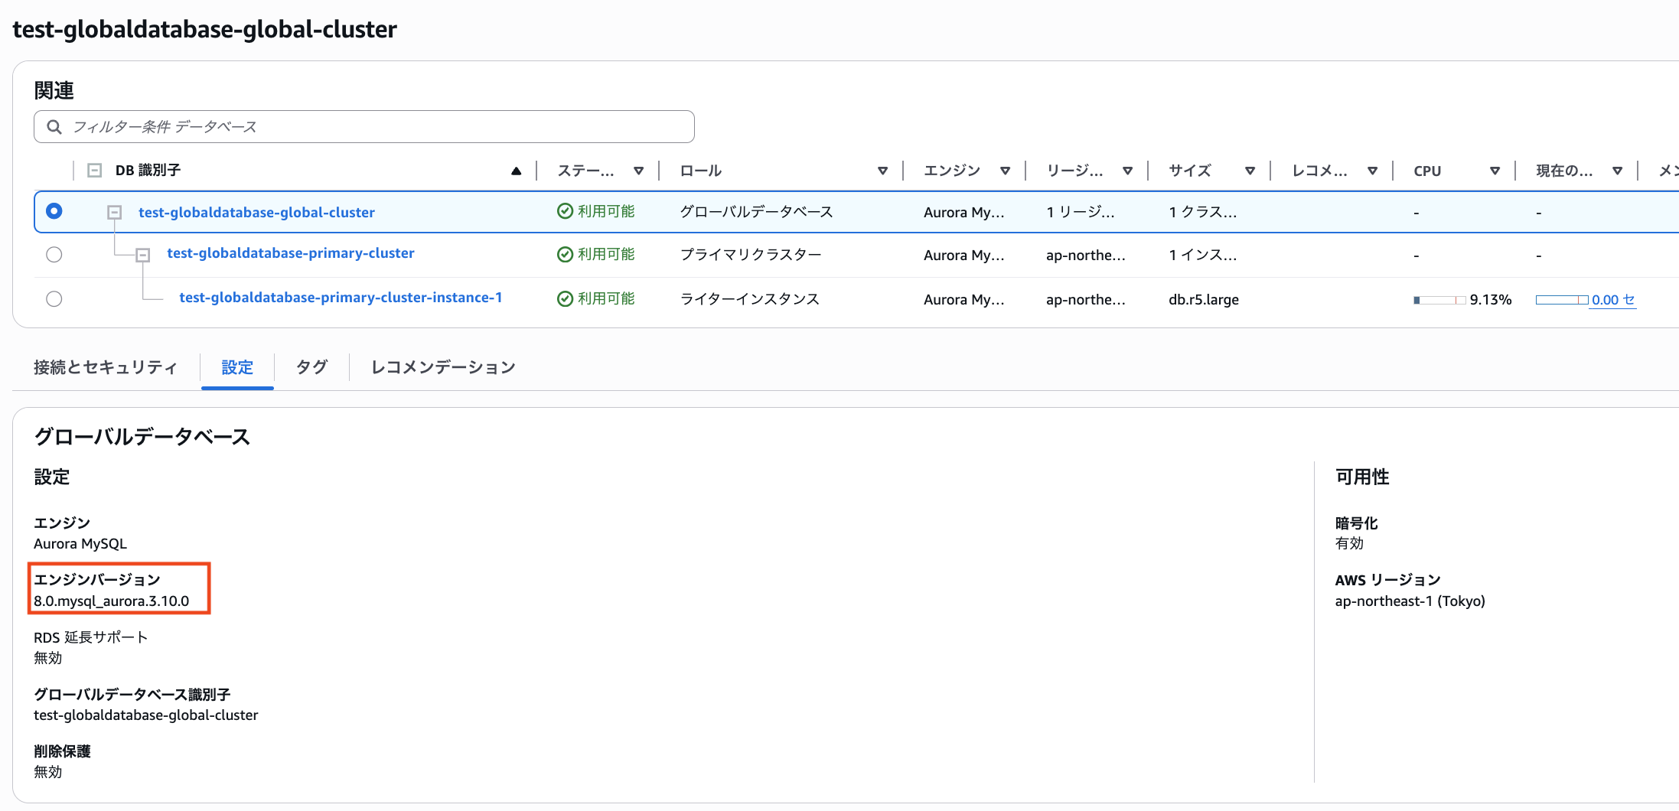Click the database filter input field
Viewport: 1679px width, 811px height.
pyautogui.click(x=364, y=126)
